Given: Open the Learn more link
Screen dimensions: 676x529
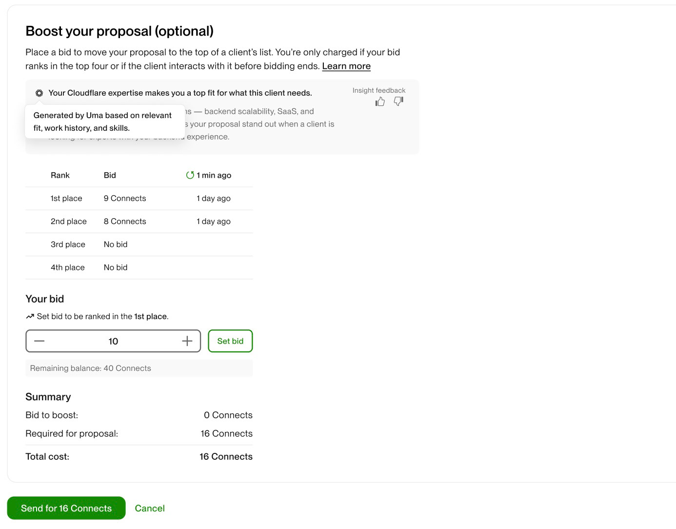Looking at the screenshot, I should click(x=346, y=66).
